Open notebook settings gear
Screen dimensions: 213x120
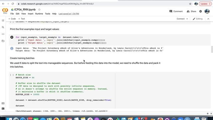[x=200, y=11]
